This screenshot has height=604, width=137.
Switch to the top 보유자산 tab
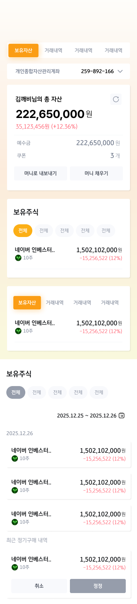click(24, 51)
